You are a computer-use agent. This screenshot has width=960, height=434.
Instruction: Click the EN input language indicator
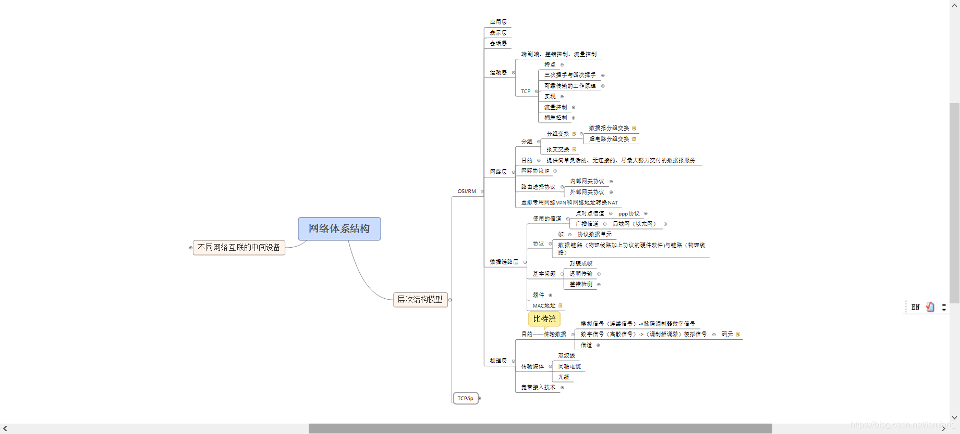click(x=915, y=307)
